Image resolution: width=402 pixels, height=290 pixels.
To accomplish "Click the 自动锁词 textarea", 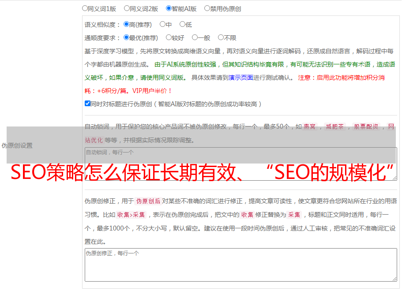I will [241, 164].
